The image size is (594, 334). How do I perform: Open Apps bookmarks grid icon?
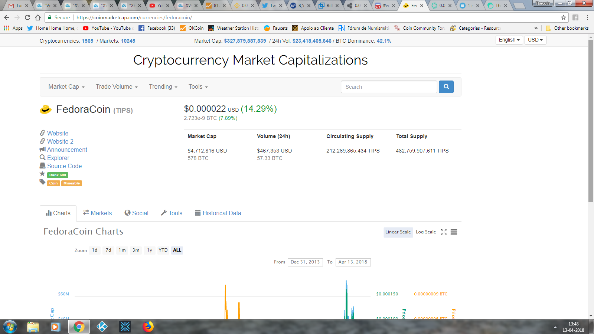(x=6, y=28)
